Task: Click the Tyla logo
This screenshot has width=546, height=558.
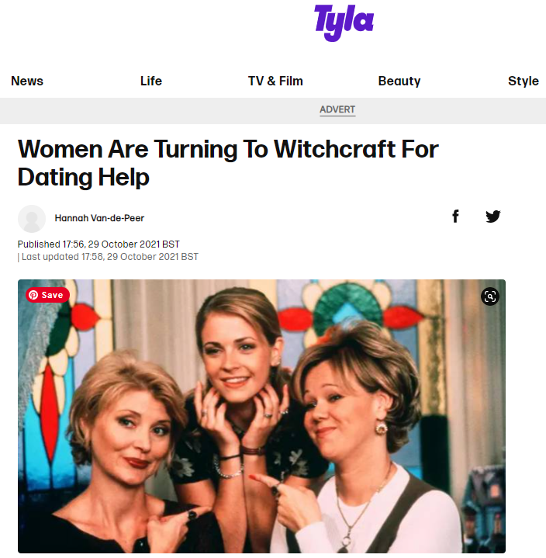Action: (x=344, y=23)
